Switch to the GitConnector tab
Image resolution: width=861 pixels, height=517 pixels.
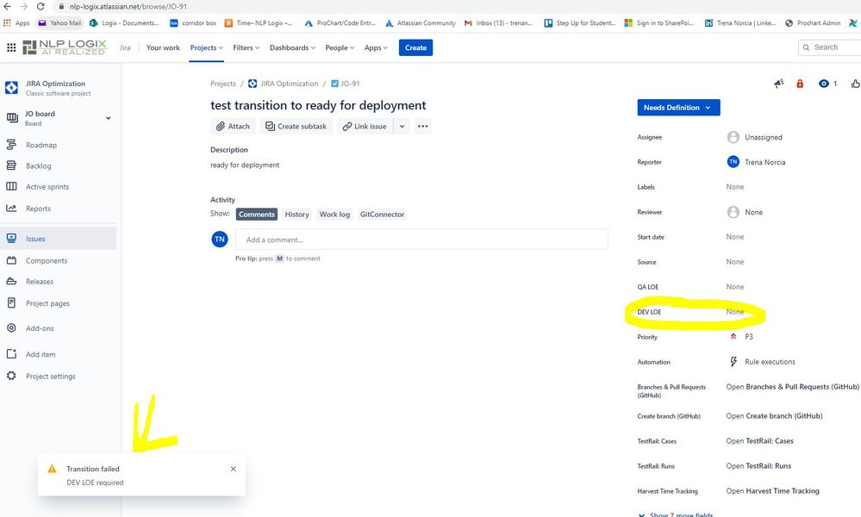[382, 214]
